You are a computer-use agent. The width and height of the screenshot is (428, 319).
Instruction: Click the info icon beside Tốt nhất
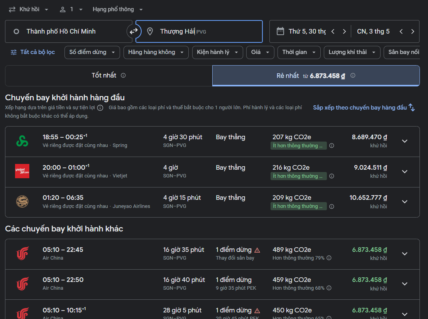[x=123, y=76]
